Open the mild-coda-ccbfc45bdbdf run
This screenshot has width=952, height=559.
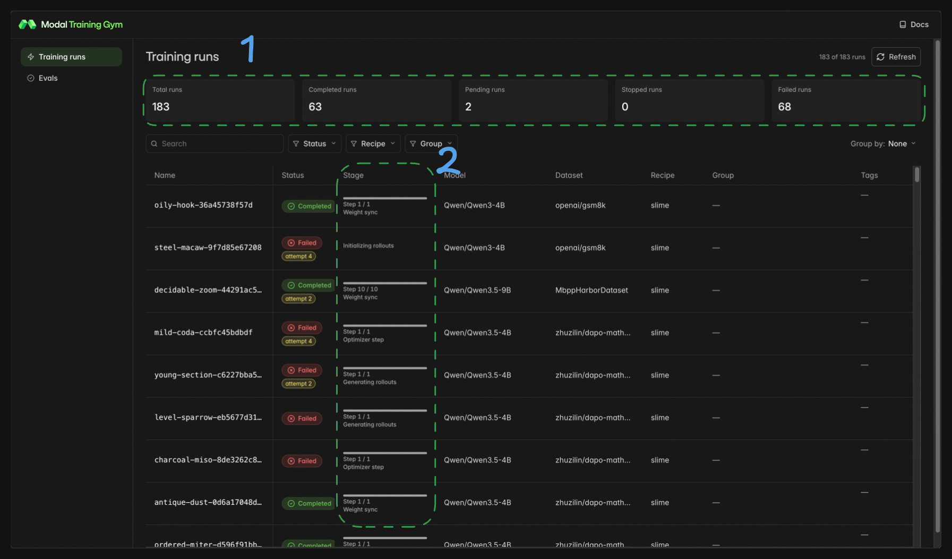click(203, 333)
